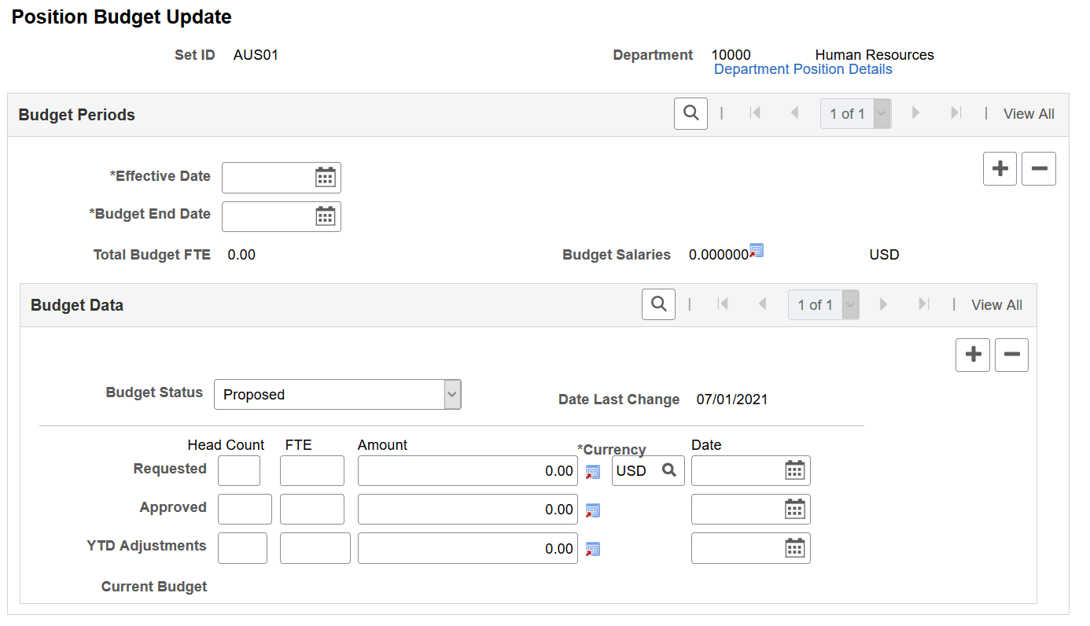Click the search magnifier in Budget Periods header
The height and width of the screenshot is (626, 1090).
pyautogui.click(x=690, y=113)
